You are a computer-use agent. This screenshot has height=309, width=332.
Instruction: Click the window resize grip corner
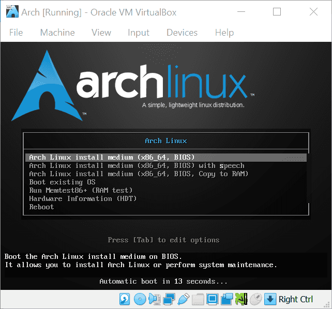(327, 304)
